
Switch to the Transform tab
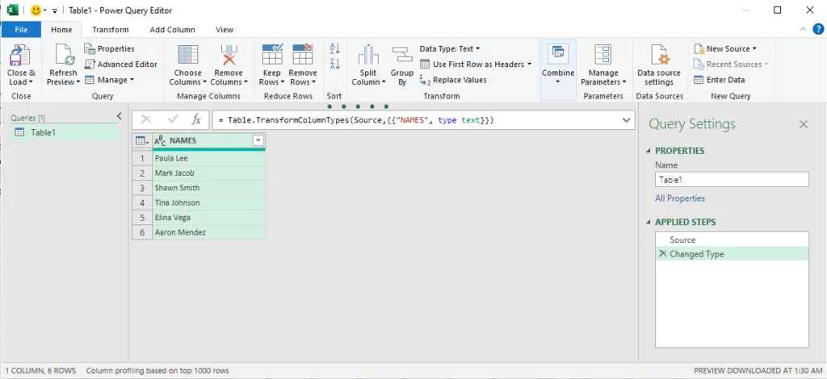tap(110, 30)
